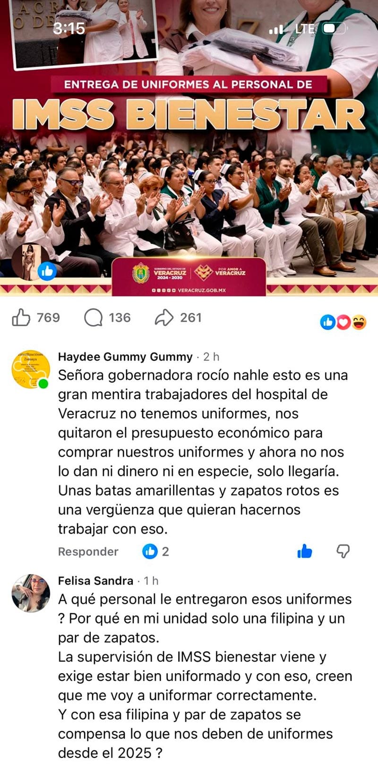Open Felisa Sandra's profile picture
The width and height of the screenshot is (378, 765).
31,593
